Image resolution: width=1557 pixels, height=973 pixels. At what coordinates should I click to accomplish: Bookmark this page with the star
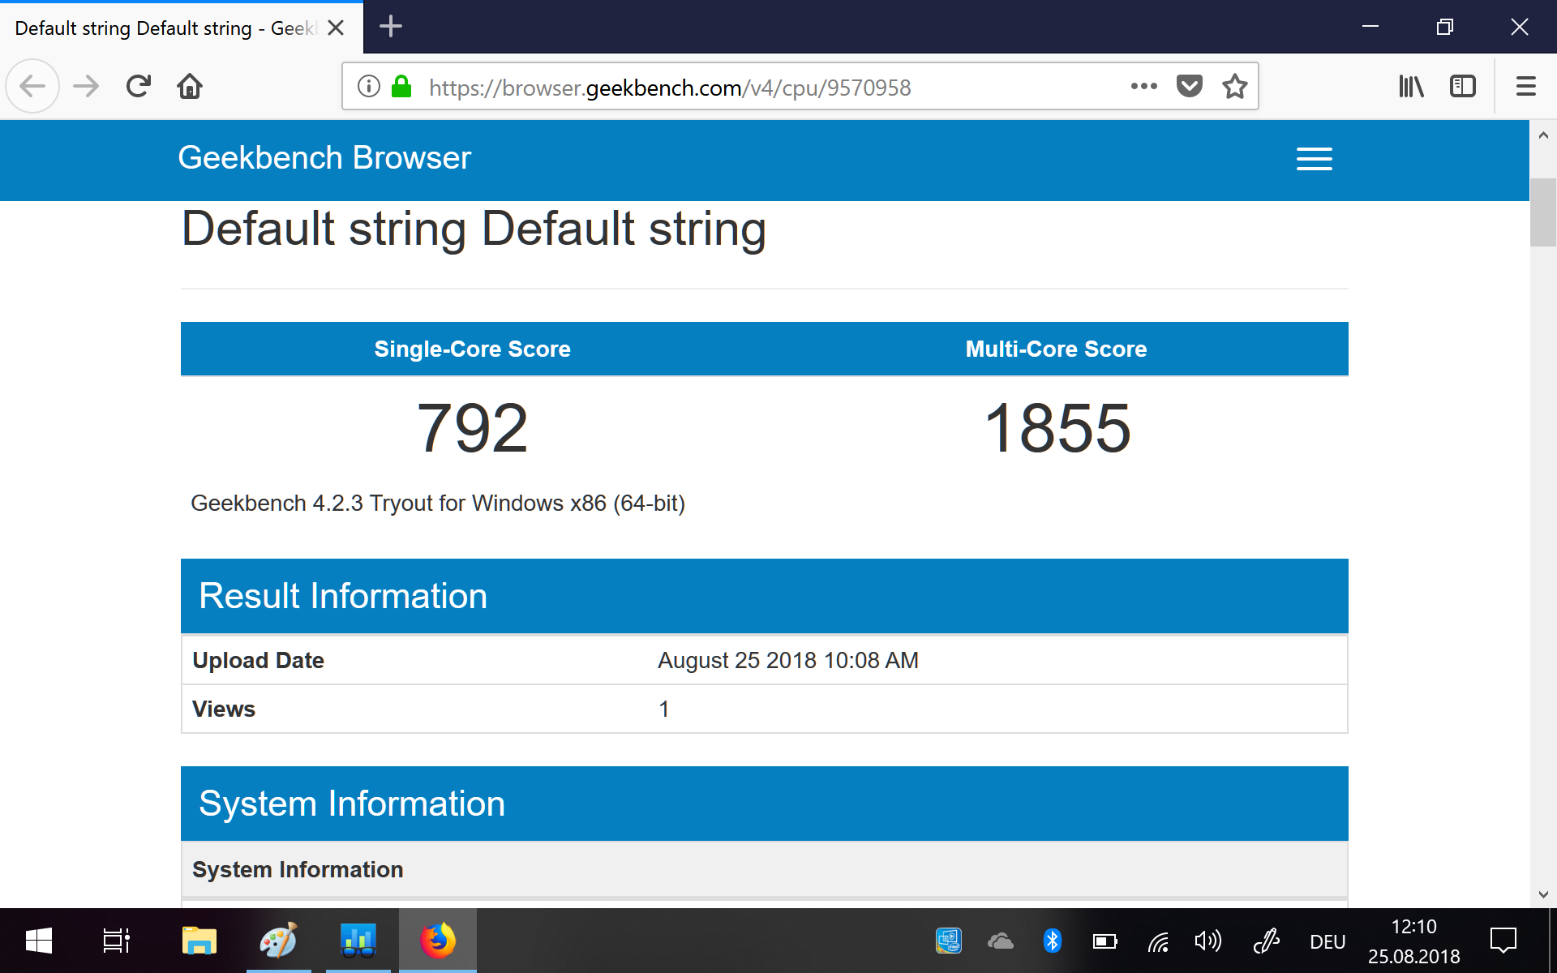[1235, 86]
